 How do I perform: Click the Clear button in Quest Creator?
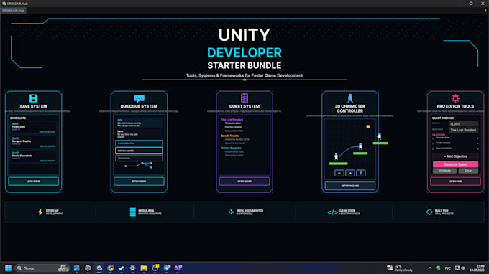click(468, 171)
